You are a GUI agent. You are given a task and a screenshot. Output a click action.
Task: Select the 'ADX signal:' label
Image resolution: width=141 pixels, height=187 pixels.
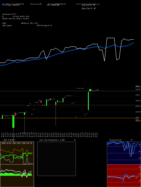[x=7, y=25]
